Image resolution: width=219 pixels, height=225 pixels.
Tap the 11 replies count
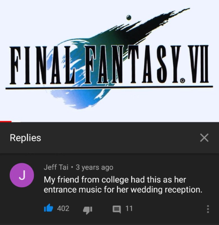pos(129,208)
